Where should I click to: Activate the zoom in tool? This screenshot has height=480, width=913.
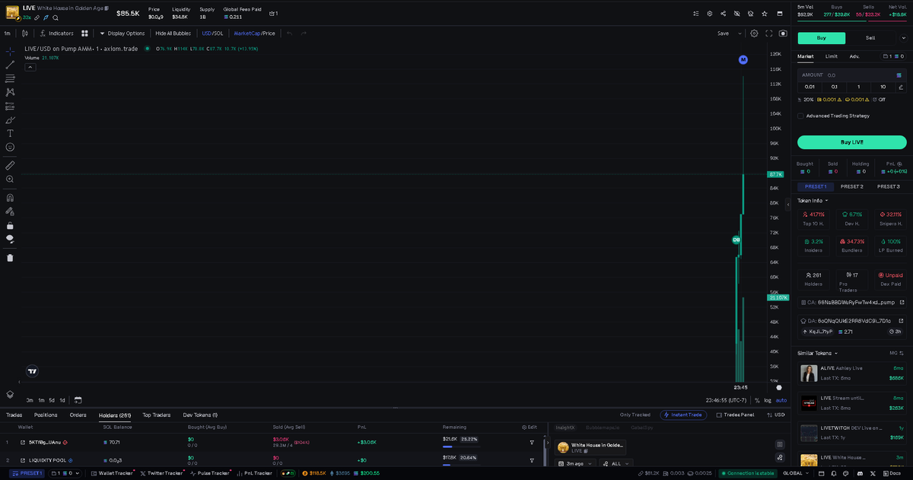pos(10,179)
